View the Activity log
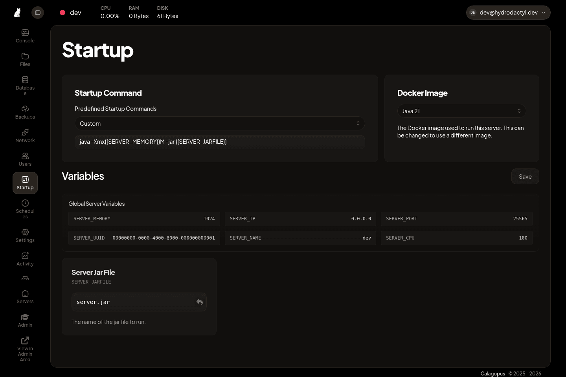566x377 pixels. [25, 259]
